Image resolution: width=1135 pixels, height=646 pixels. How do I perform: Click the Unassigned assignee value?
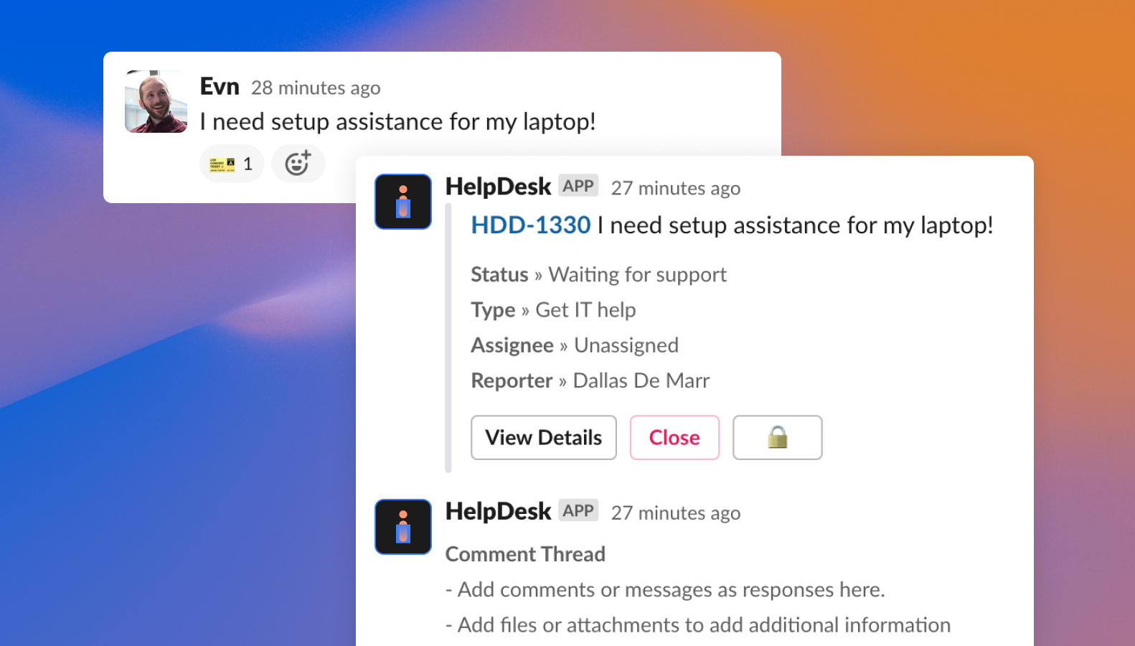point(626,345)
